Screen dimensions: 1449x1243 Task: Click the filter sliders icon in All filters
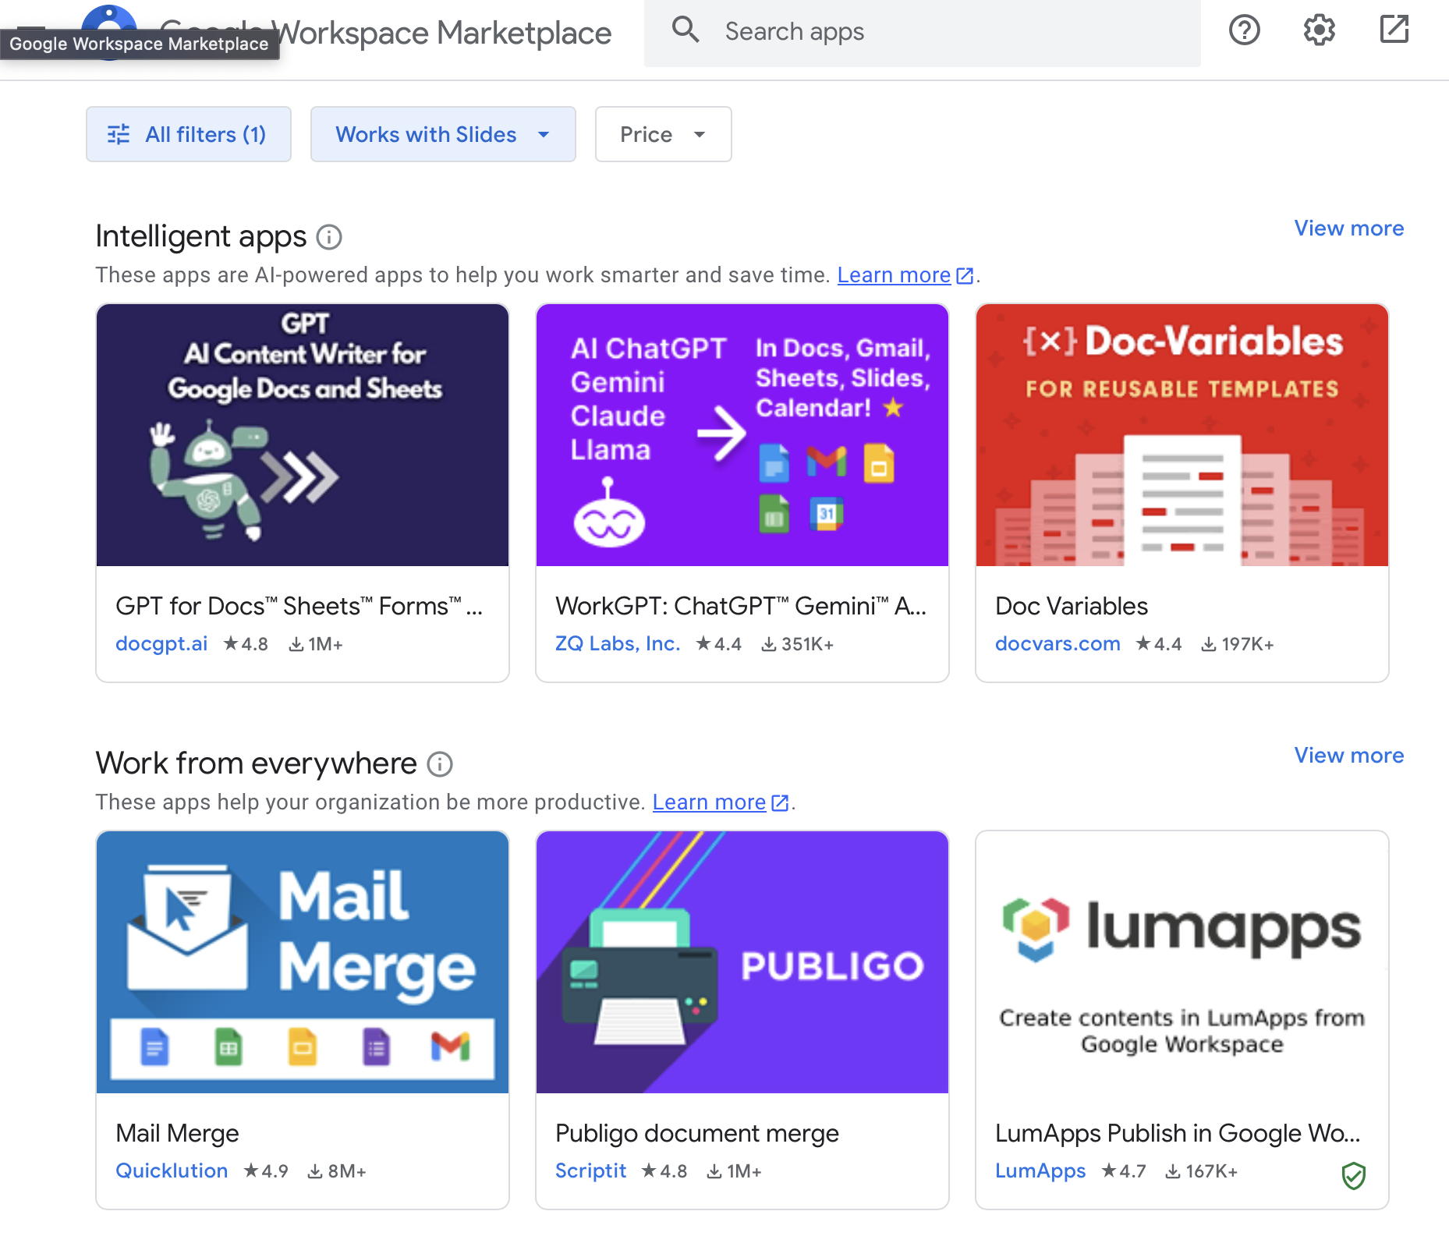pyautogui.click(x=119, y=134)
